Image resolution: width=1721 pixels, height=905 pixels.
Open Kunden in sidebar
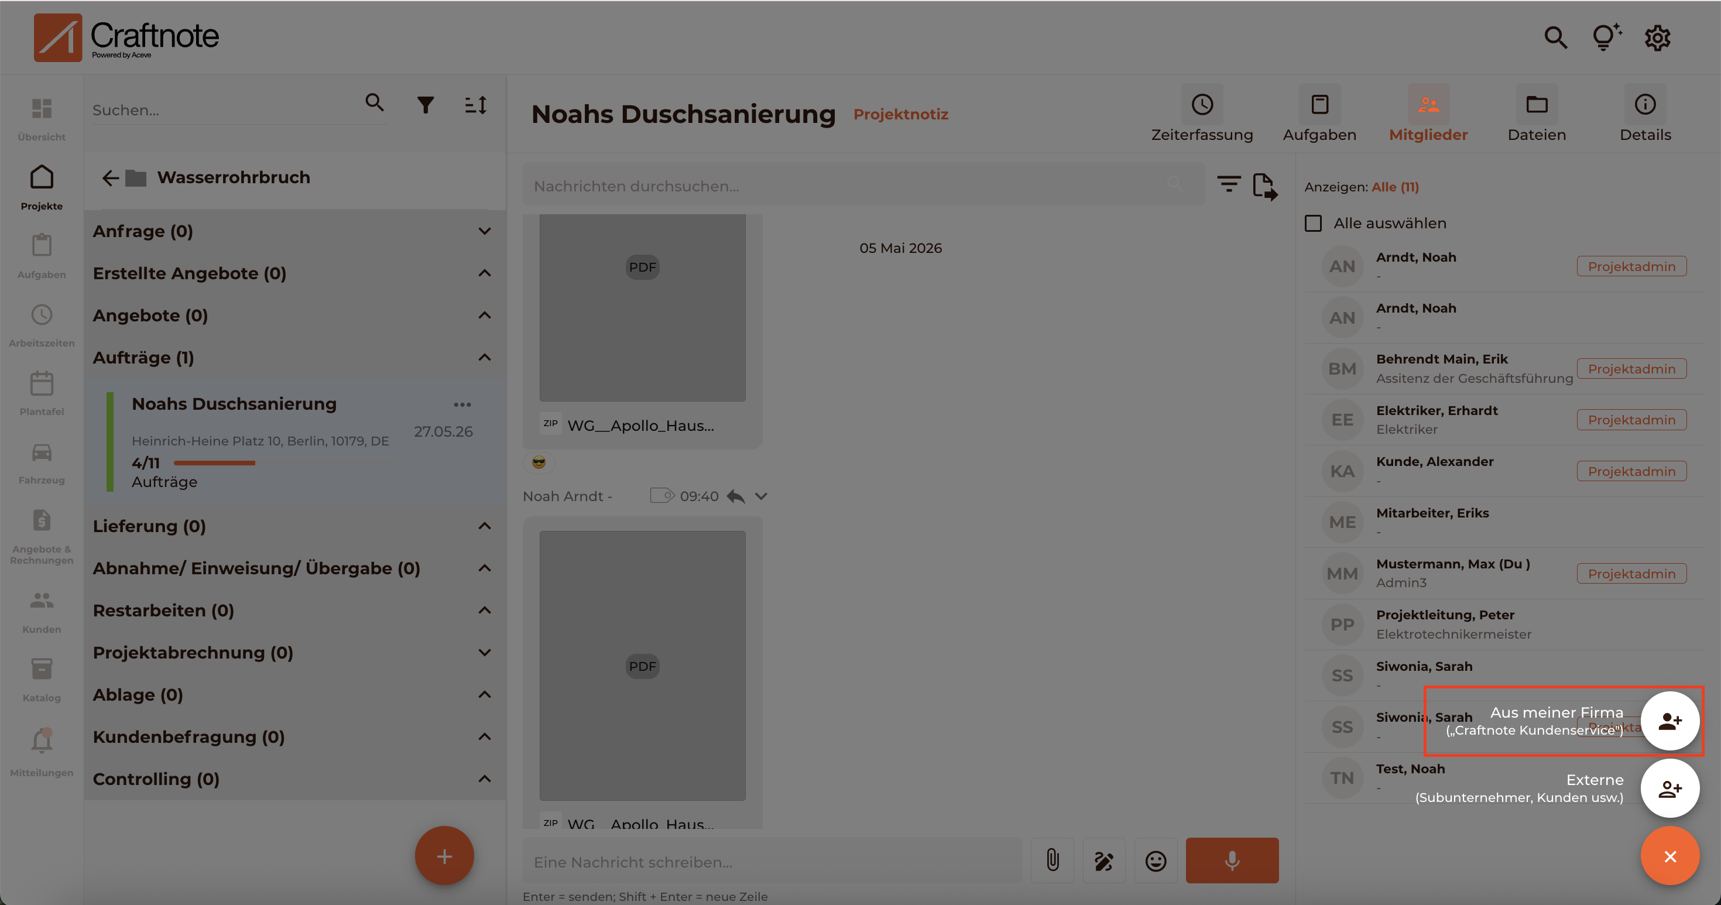42,612
